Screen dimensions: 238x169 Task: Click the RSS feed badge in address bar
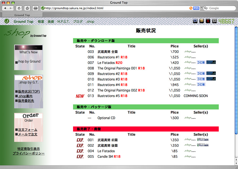click(196, 8)
